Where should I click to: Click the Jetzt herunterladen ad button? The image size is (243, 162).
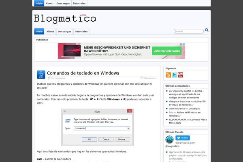point(167,51)
